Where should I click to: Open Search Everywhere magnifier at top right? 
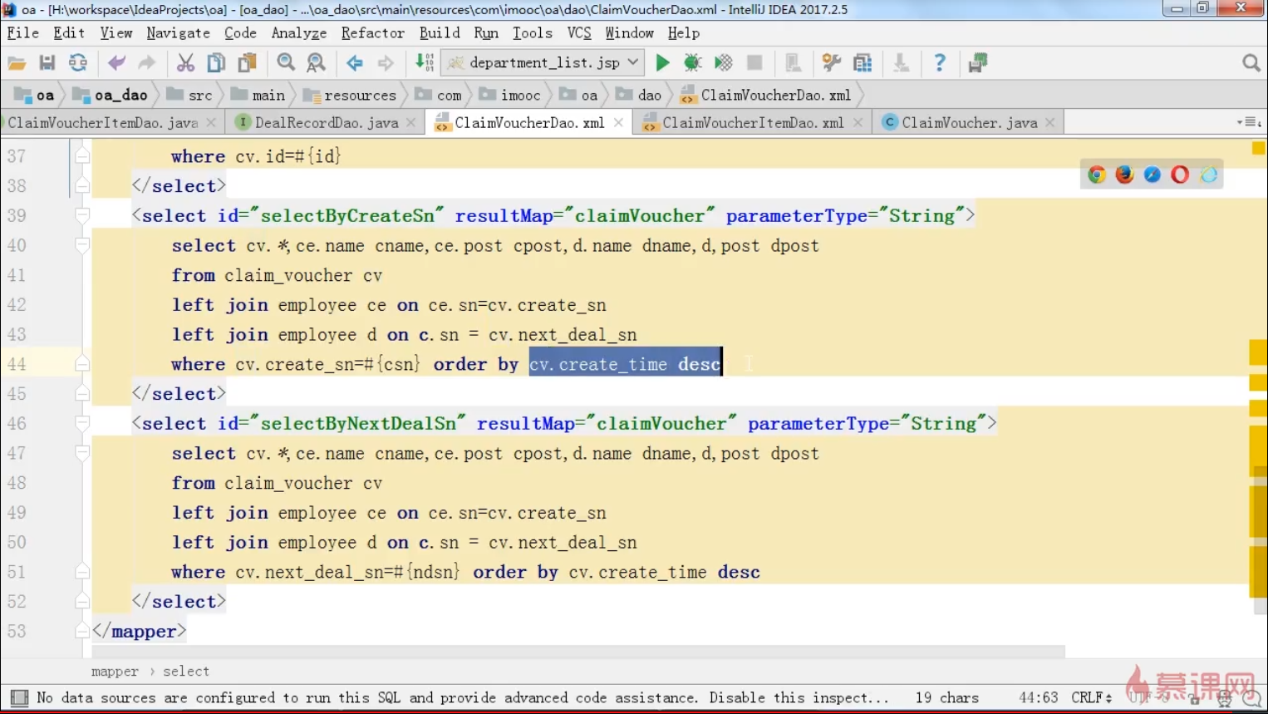[1251, 63]
